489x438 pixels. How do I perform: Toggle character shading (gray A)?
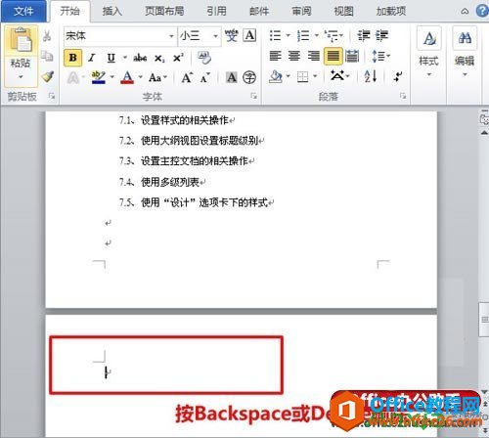coord(231,77)
